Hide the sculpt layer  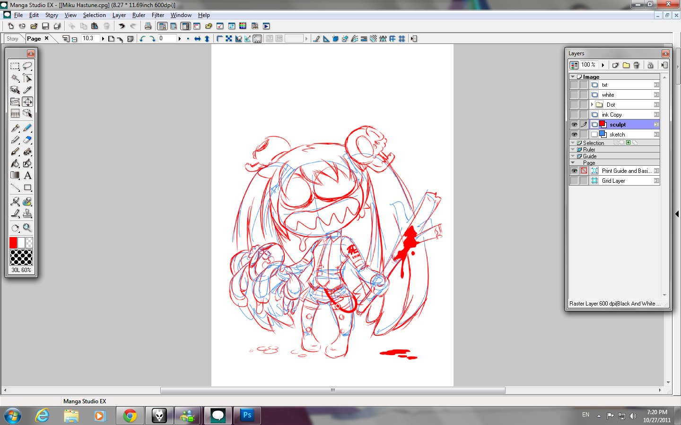[x=574, y=125]
